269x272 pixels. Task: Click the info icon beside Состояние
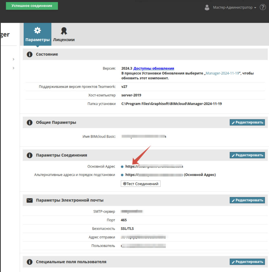click(x=30, y=54)
